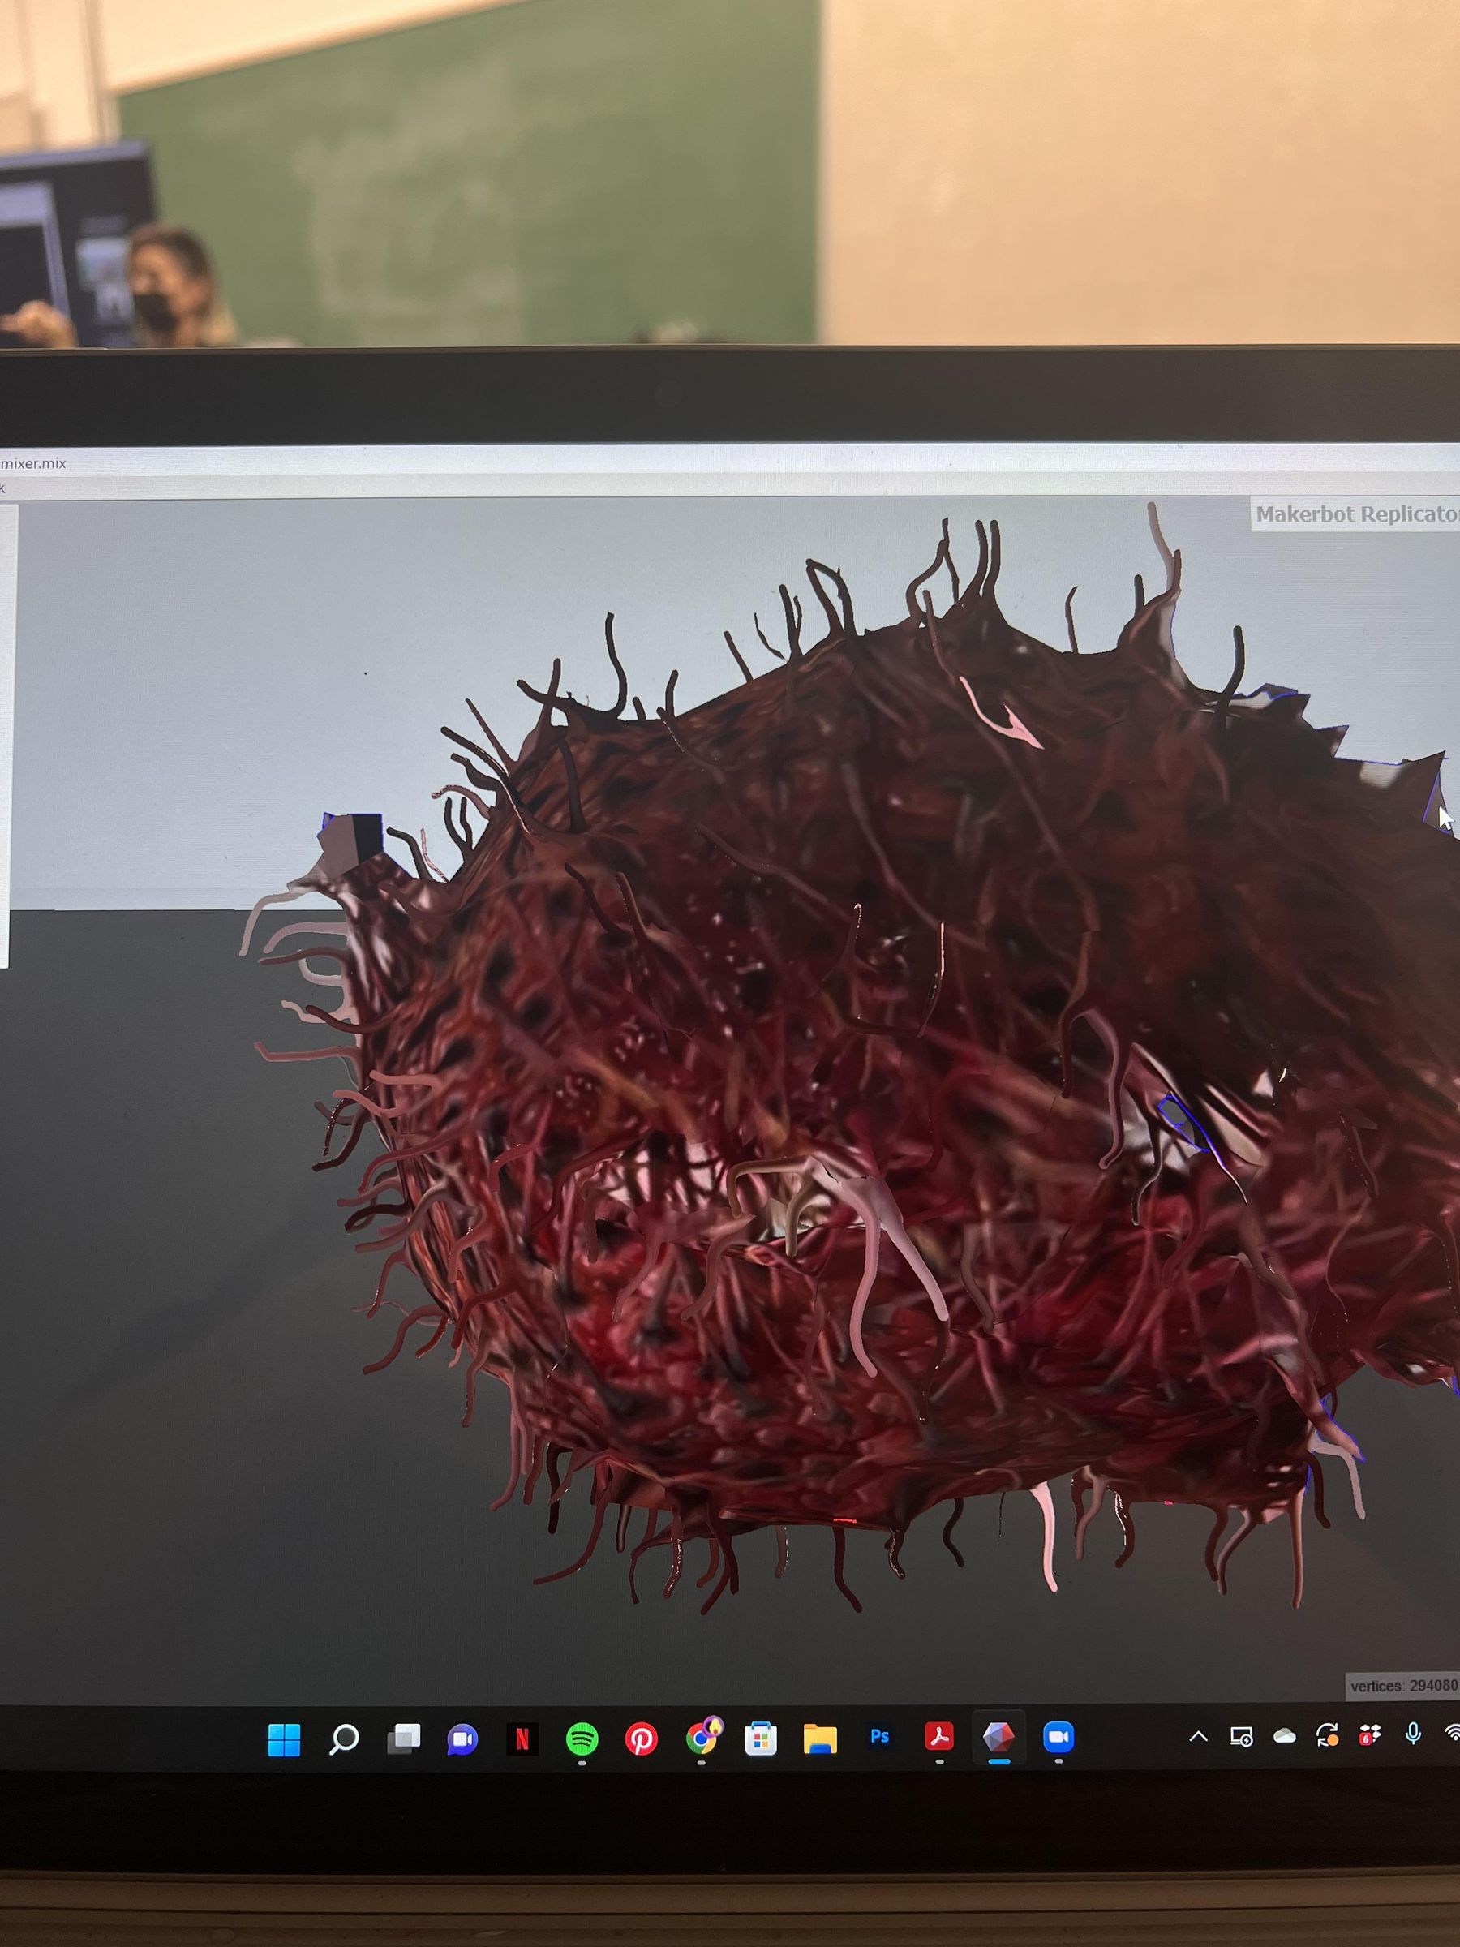Open File Explorer from the taskbar

pyautogui.click(x=820, y=1735)
